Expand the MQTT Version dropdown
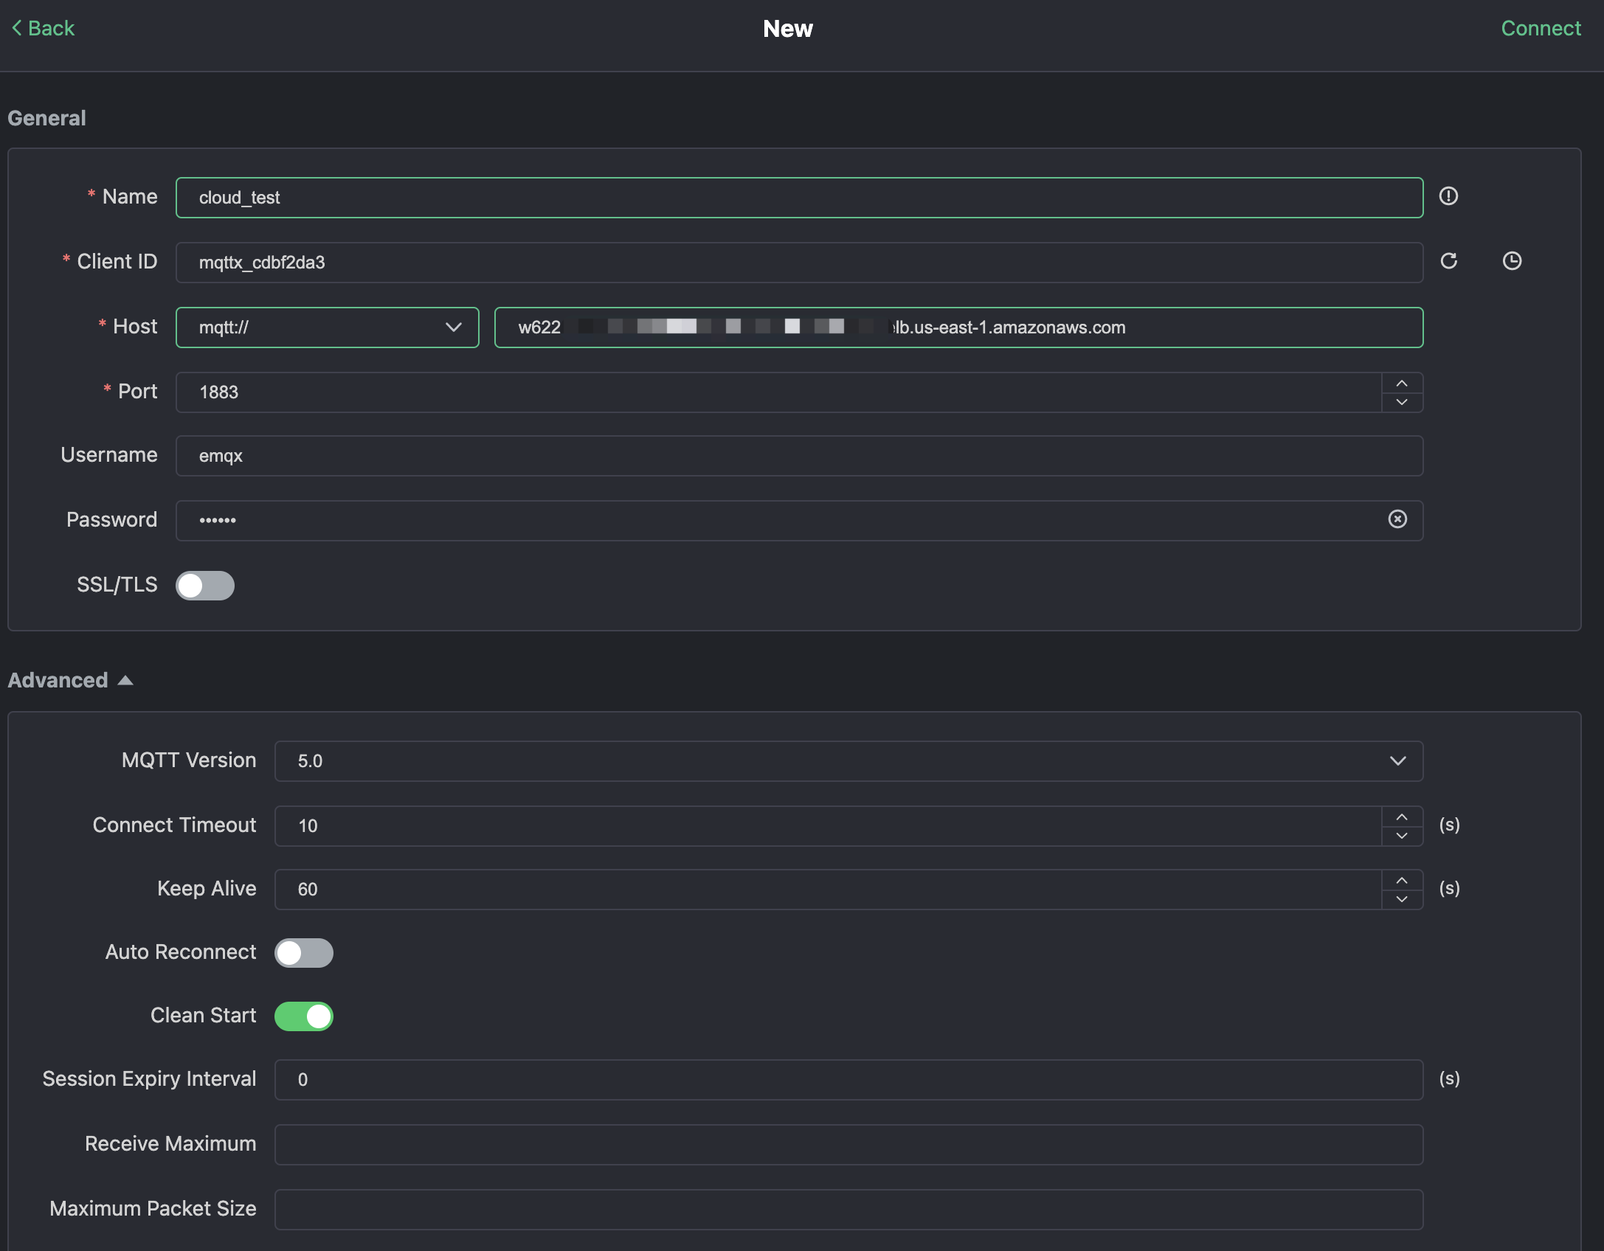This screenshot has height=1251, width=1604. pos(1398,760)
